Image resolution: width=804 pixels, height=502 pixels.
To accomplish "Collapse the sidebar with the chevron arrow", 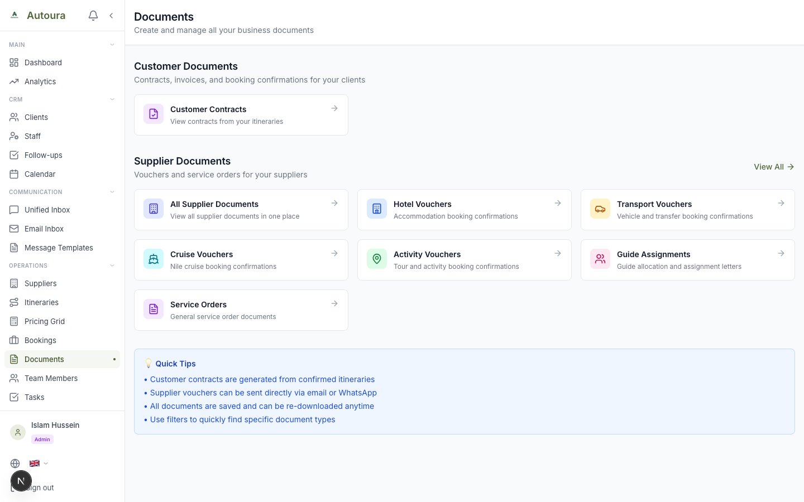I will (111, 16).
